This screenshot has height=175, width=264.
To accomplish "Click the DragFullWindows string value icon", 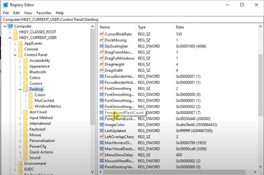I will pyautogui.click(x=102, y=58).
